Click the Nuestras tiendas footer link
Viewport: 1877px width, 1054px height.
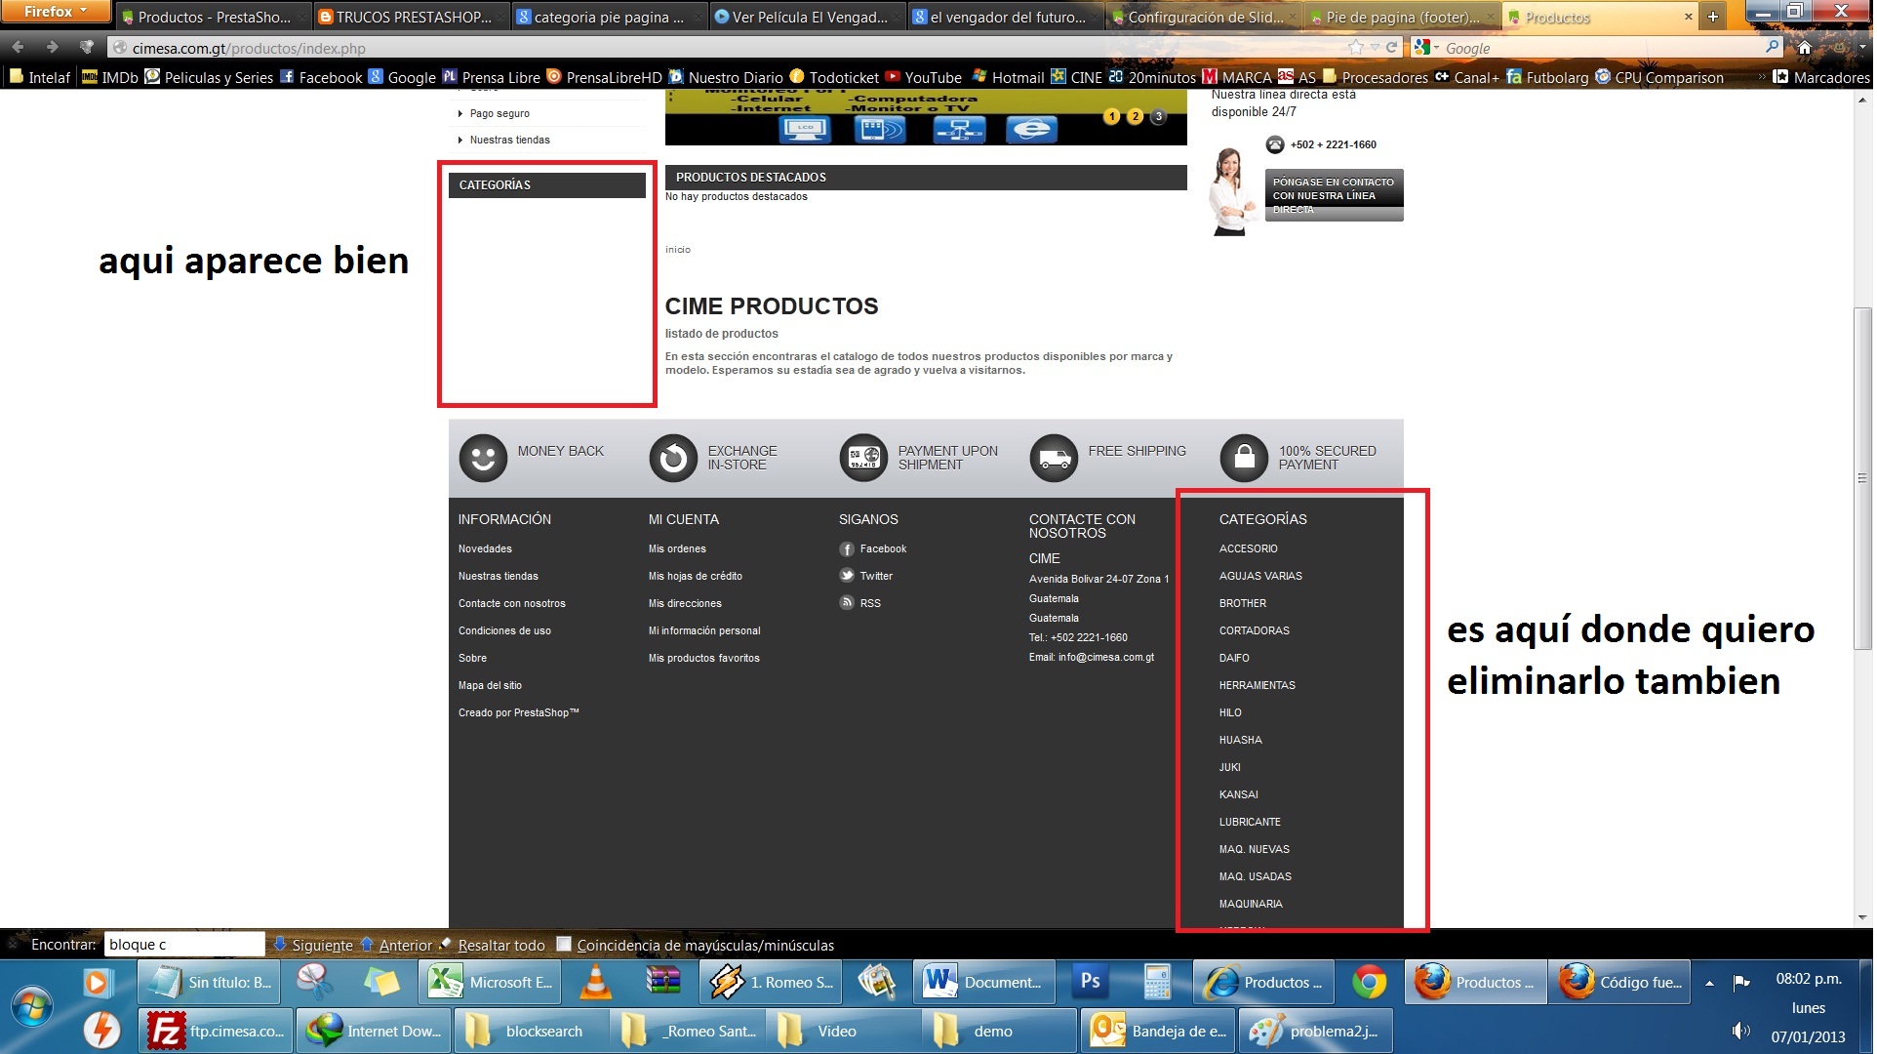coord(499,577)
